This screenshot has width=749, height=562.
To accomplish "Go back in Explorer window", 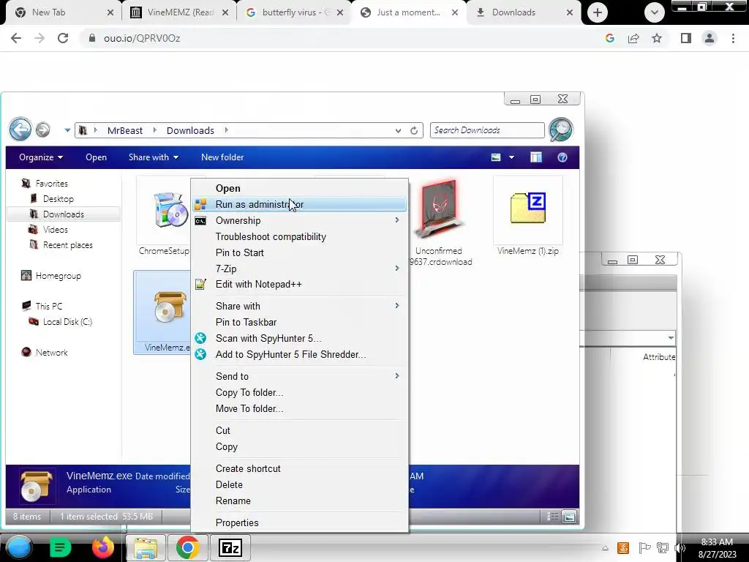I will (x=20, y=130).
